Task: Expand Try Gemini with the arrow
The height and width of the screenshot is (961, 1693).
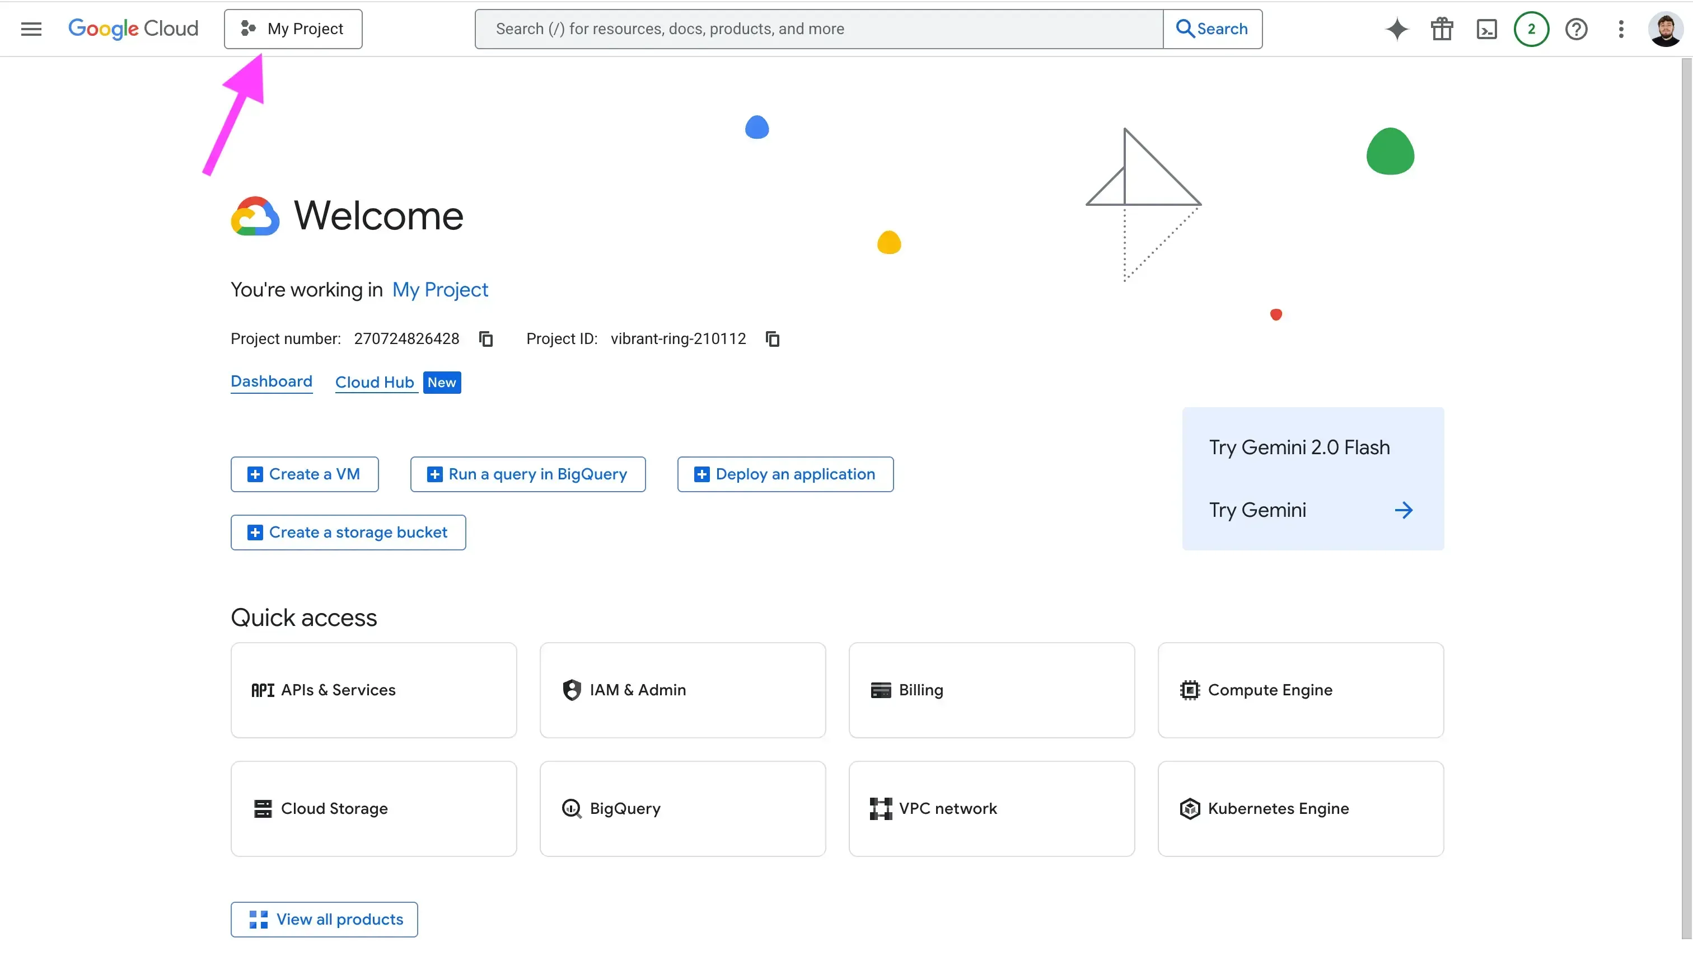Action: (x=1404, y=510)
